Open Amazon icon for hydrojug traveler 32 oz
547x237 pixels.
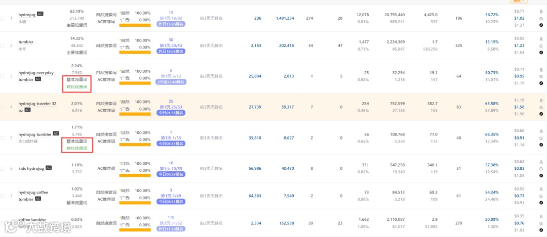pos(541,100)
